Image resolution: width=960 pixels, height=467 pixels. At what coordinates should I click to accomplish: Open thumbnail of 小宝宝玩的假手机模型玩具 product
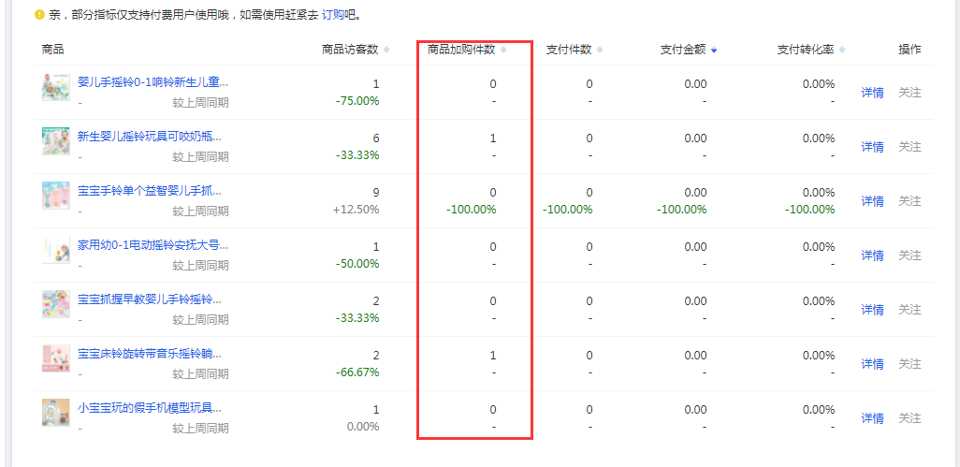pyautogui.click(x=56, y=413)
